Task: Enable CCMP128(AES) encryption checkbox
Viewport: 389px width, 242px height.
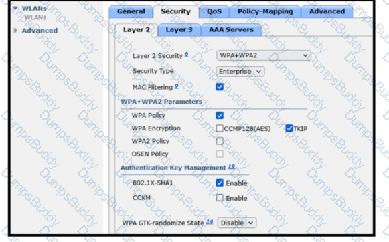Action: [x=220, y=128]
